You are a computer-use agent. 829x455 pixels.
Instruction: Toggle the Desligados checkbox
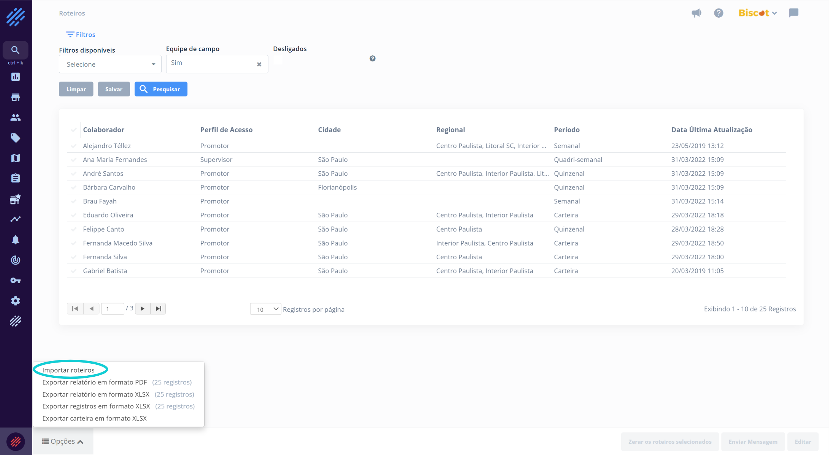(278, 60)
